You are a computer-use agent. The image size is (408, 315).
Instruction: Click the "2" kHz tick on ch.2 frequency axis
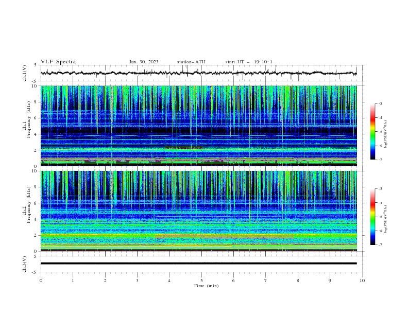36,235
